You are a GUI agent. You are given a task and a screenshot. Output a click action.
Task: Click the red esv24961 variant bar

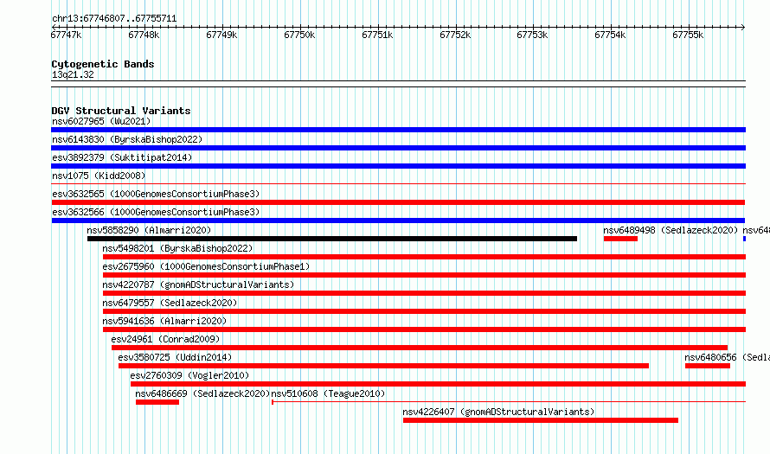click(420, 348)
